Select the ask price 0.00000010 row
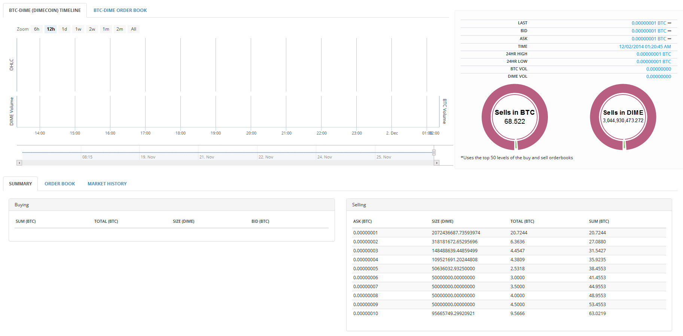Screen dimensions: 683x336 click(509, 314)
